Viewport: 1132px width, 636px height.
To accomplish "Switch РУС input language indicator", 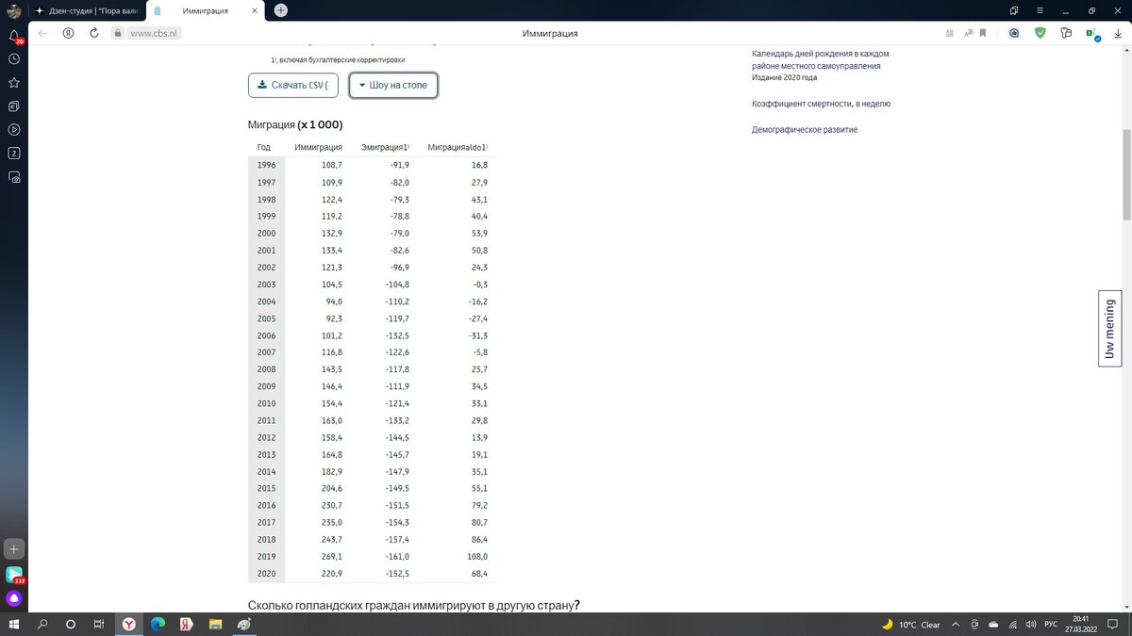I will coord(1051,625).
